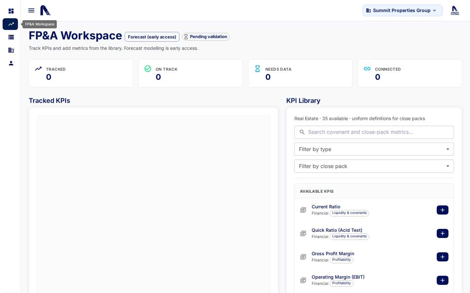Click the 'Track KPIs and add metrics' subtitle
Screen dimensions: 470x293
pyautogui.click(x=113, y=48)
